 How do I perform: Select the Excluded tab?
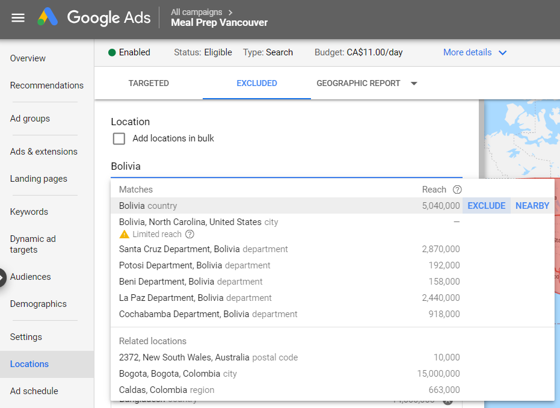[x=257, y=84]
